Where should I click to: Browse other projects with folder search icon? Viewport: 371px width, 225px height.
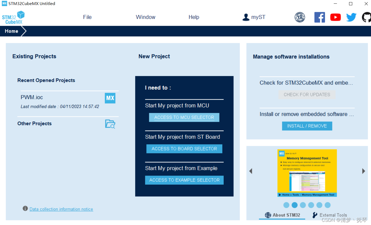[x=110, y=124]
